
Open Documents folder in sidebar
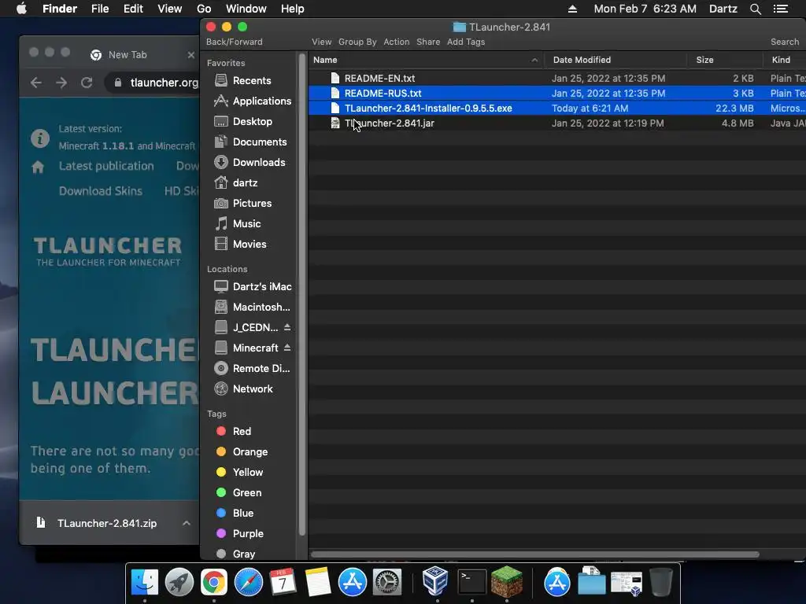coord(251,142)
